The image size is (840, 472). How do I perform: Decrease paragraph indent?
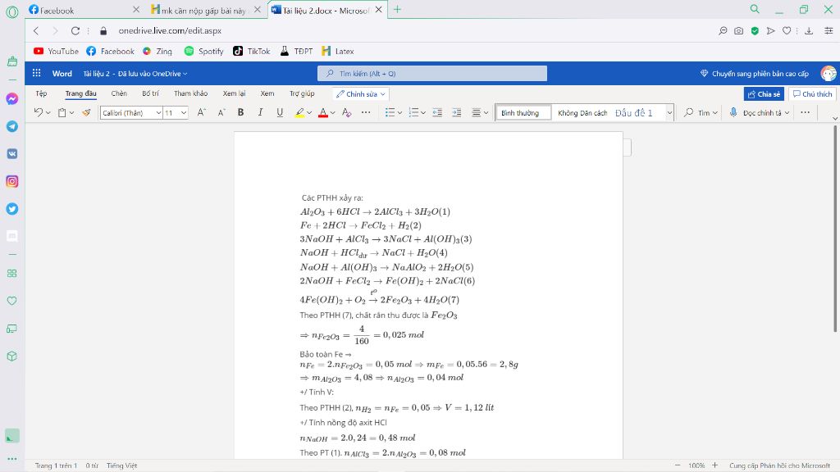[x=437, y=112]
